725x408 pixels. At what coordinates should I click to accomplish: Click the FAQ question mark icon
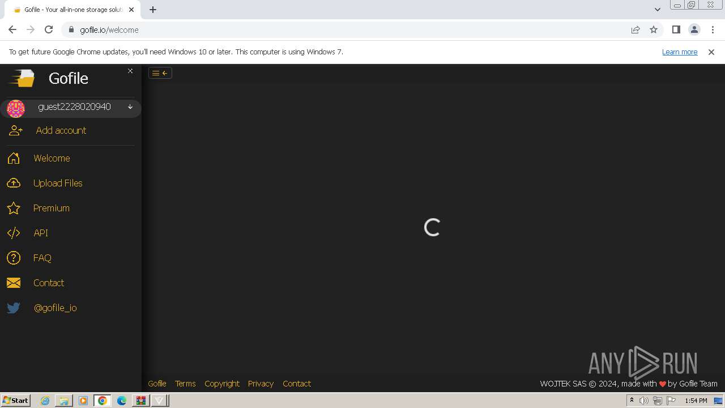click(x=14, y=258)
